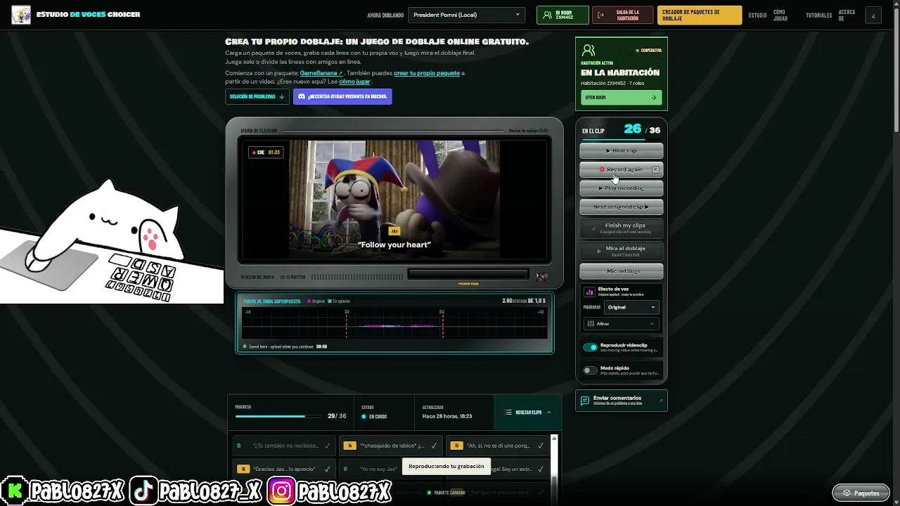Collapse the clip list with Ocultar Clips
This screenshot has height=506, width=900.
click(528, 413)
